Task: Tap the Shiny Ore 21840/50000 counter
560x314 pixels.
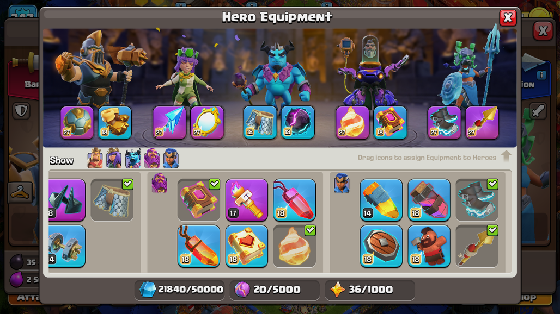Action: tap(180, 290)
